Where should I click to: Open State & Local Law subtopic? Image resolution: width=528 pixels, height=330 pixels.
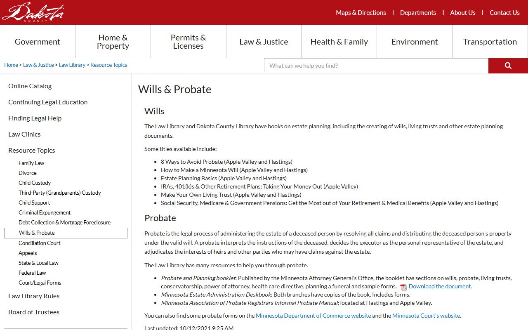coord(39,263)
